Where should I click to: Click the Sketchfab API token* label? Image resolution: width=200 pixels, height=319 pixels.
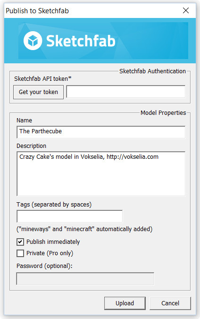[x=43, y=79]
